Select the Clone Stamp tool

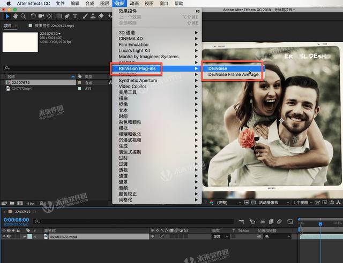point(93,16)
